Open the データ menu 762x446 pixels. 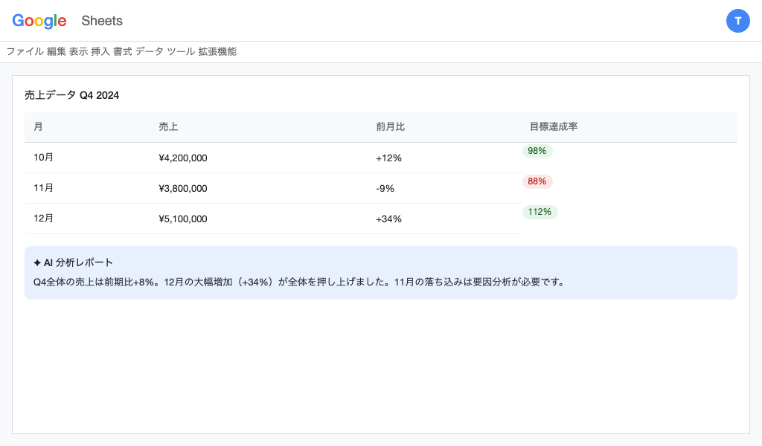150,51
